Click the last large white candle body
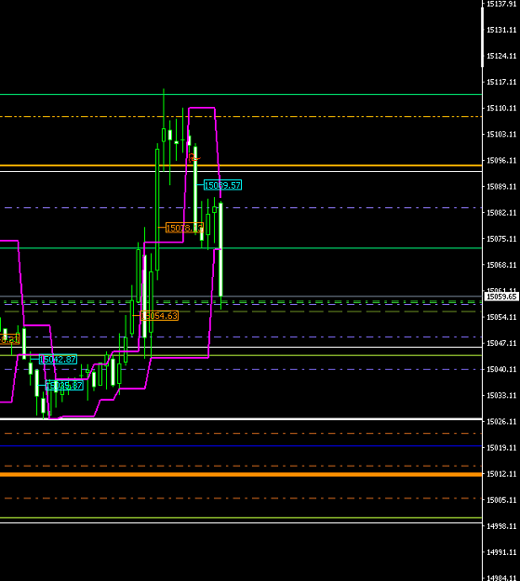 [220, 249]
